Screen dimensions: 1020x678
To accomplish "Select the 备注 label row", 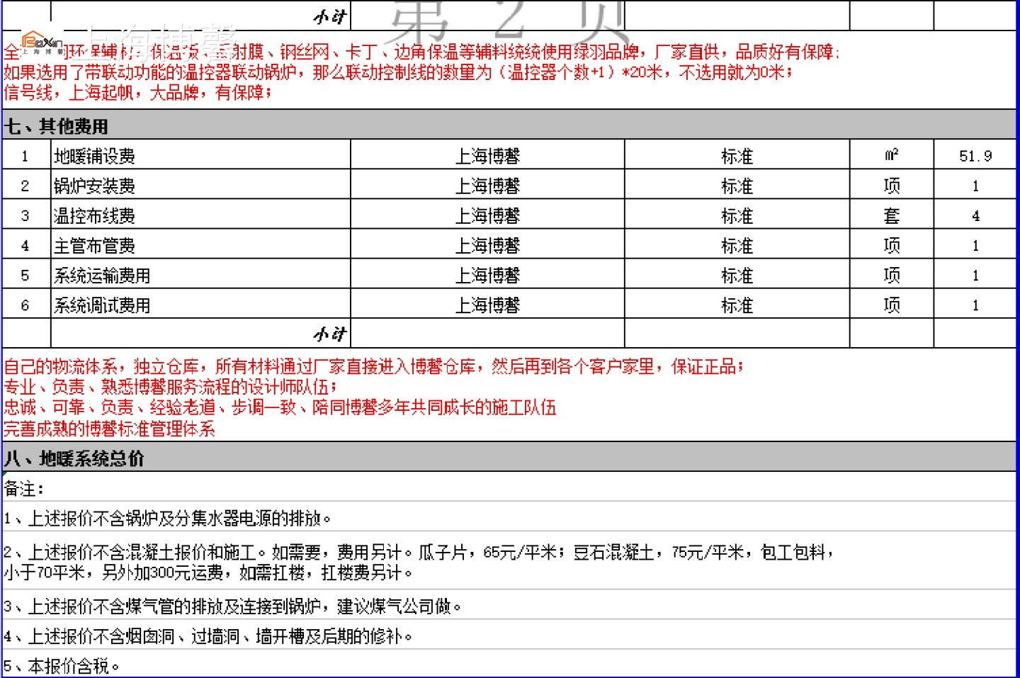I will (24, 488).
